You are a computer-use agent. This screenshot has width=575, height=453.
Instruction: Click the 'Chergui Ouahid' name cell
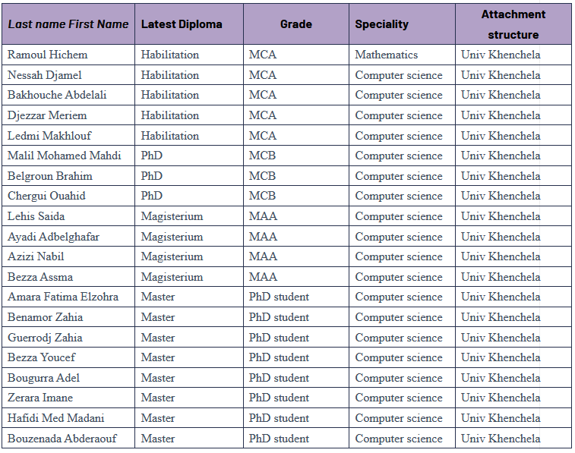point(46,196)
